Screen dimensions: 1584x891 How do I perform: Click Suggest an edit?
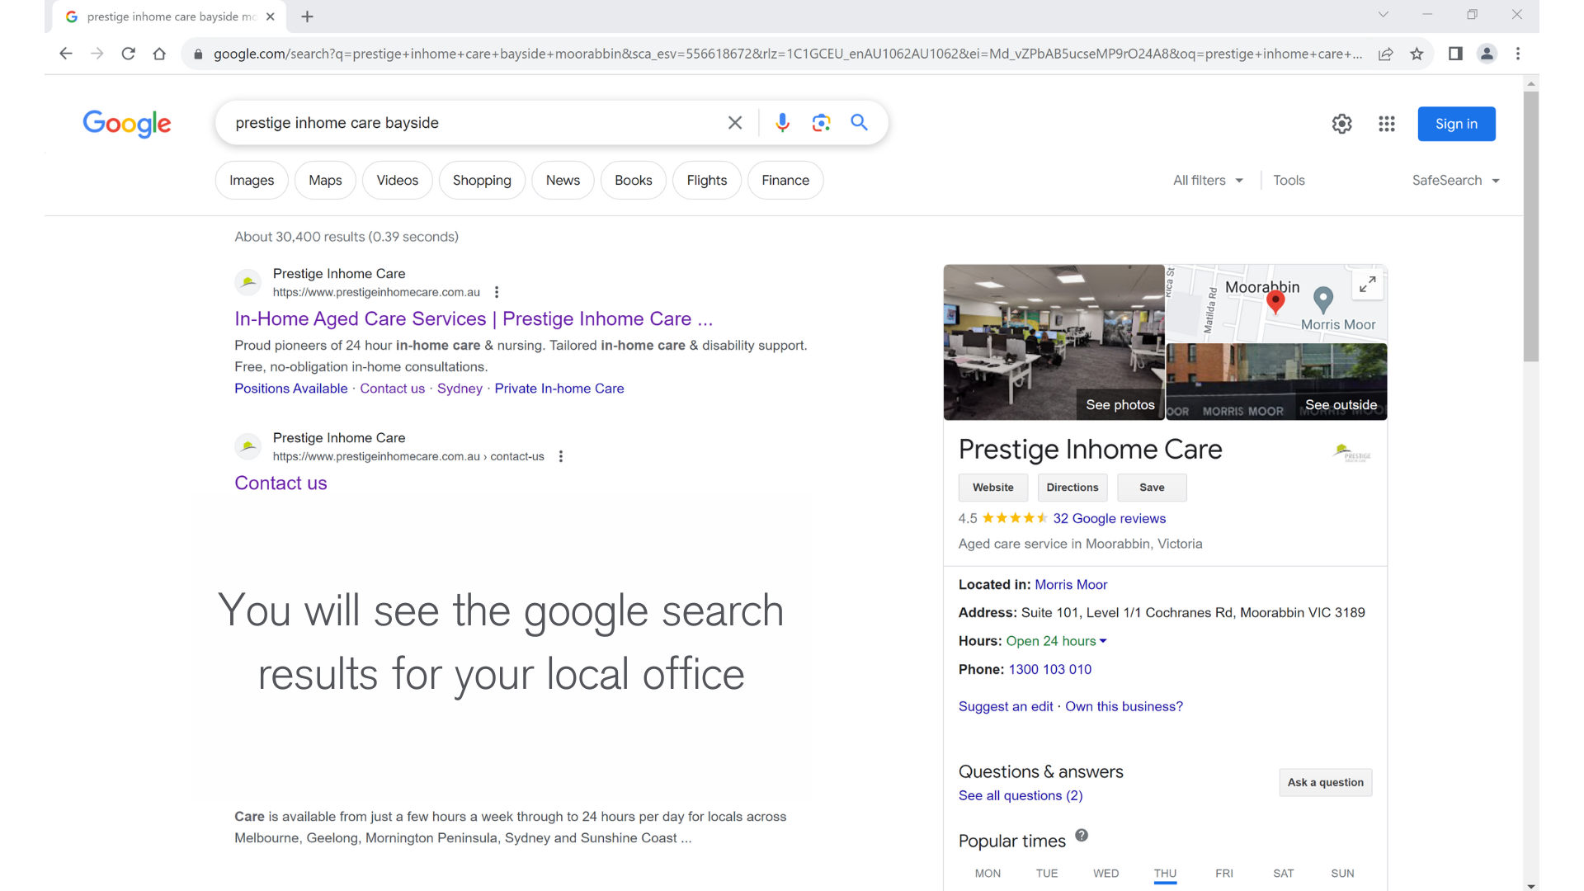(1006, 706)
